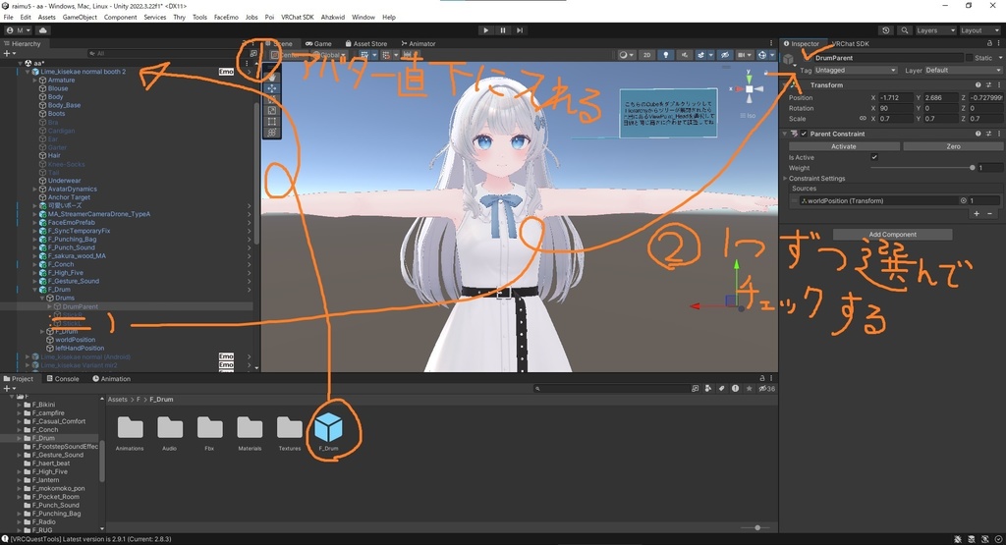Open the Materials folder in Project
This screenshot has width=1006, height=545.
coord(250,433)
